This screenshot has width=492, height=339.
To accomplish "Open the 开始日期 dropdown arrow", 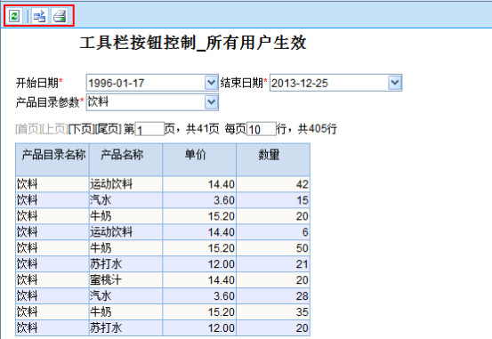I will coord(211,83).
